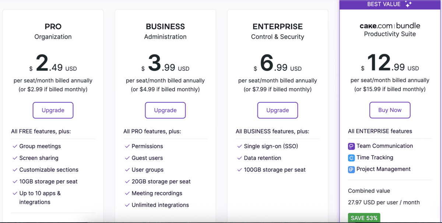Viewport: 442px width, 223px height.
Task: Click the Buy Now button
Action: [390, 110]
